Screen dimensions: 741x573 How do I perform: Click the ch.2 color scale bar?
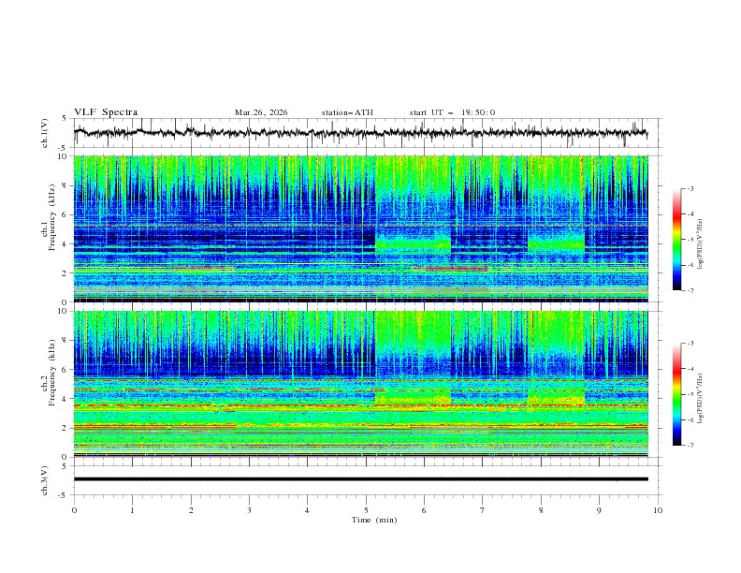(x=676, y=394)
